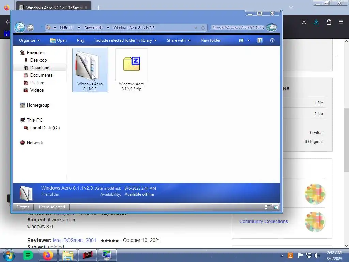This screenshot has width=349, height=262.
Task: Open the monitor app on the taskbar
Action: [107, 255]
